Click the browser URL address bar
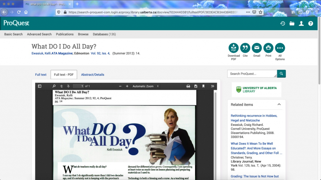 point(153,12)
